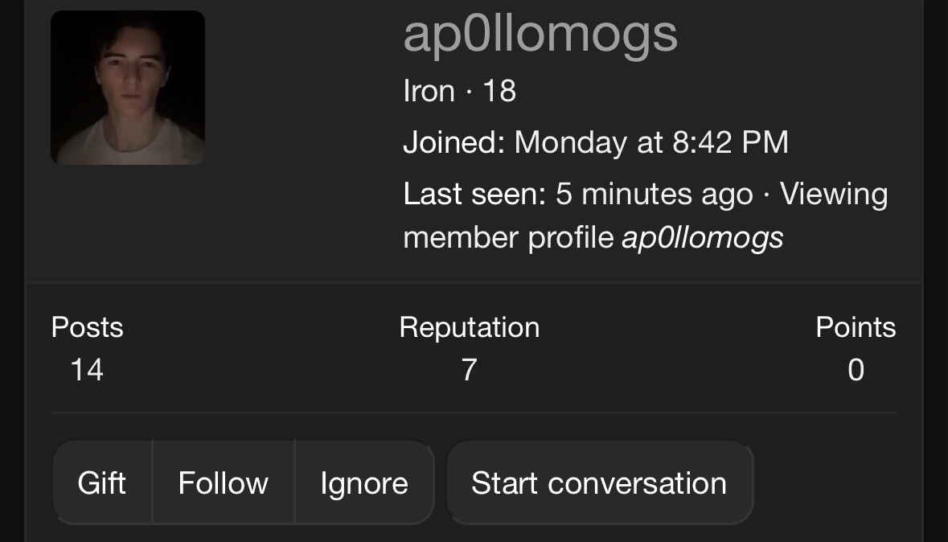The image size is (948, 542).
Task: Click the Iron rank title
Action: point(429,91)
